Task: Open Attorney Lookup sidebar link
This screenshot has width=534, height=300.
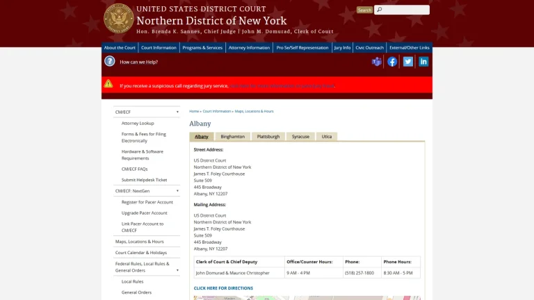Action: tap(138, 123)
